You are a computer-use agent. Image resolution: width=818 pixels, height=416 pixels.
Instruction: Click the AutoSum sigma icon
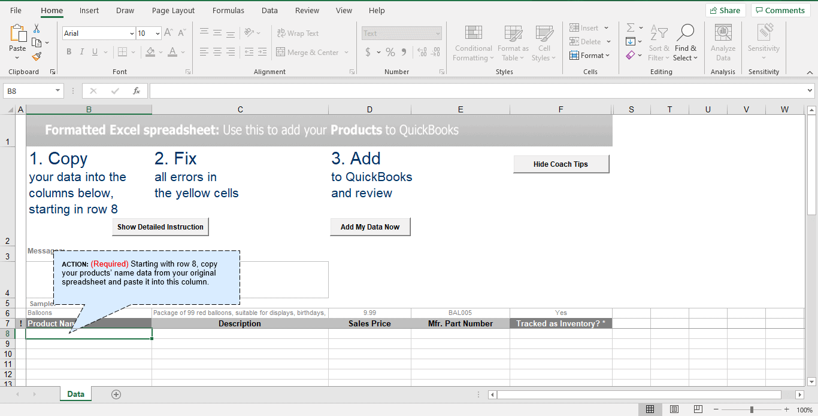point(631,28)
